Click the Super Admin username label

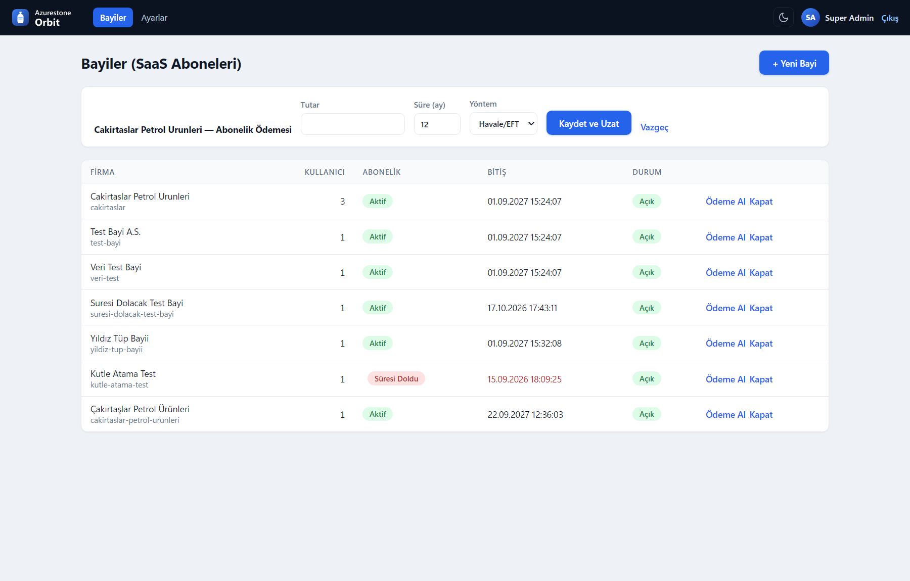[849, 18]
